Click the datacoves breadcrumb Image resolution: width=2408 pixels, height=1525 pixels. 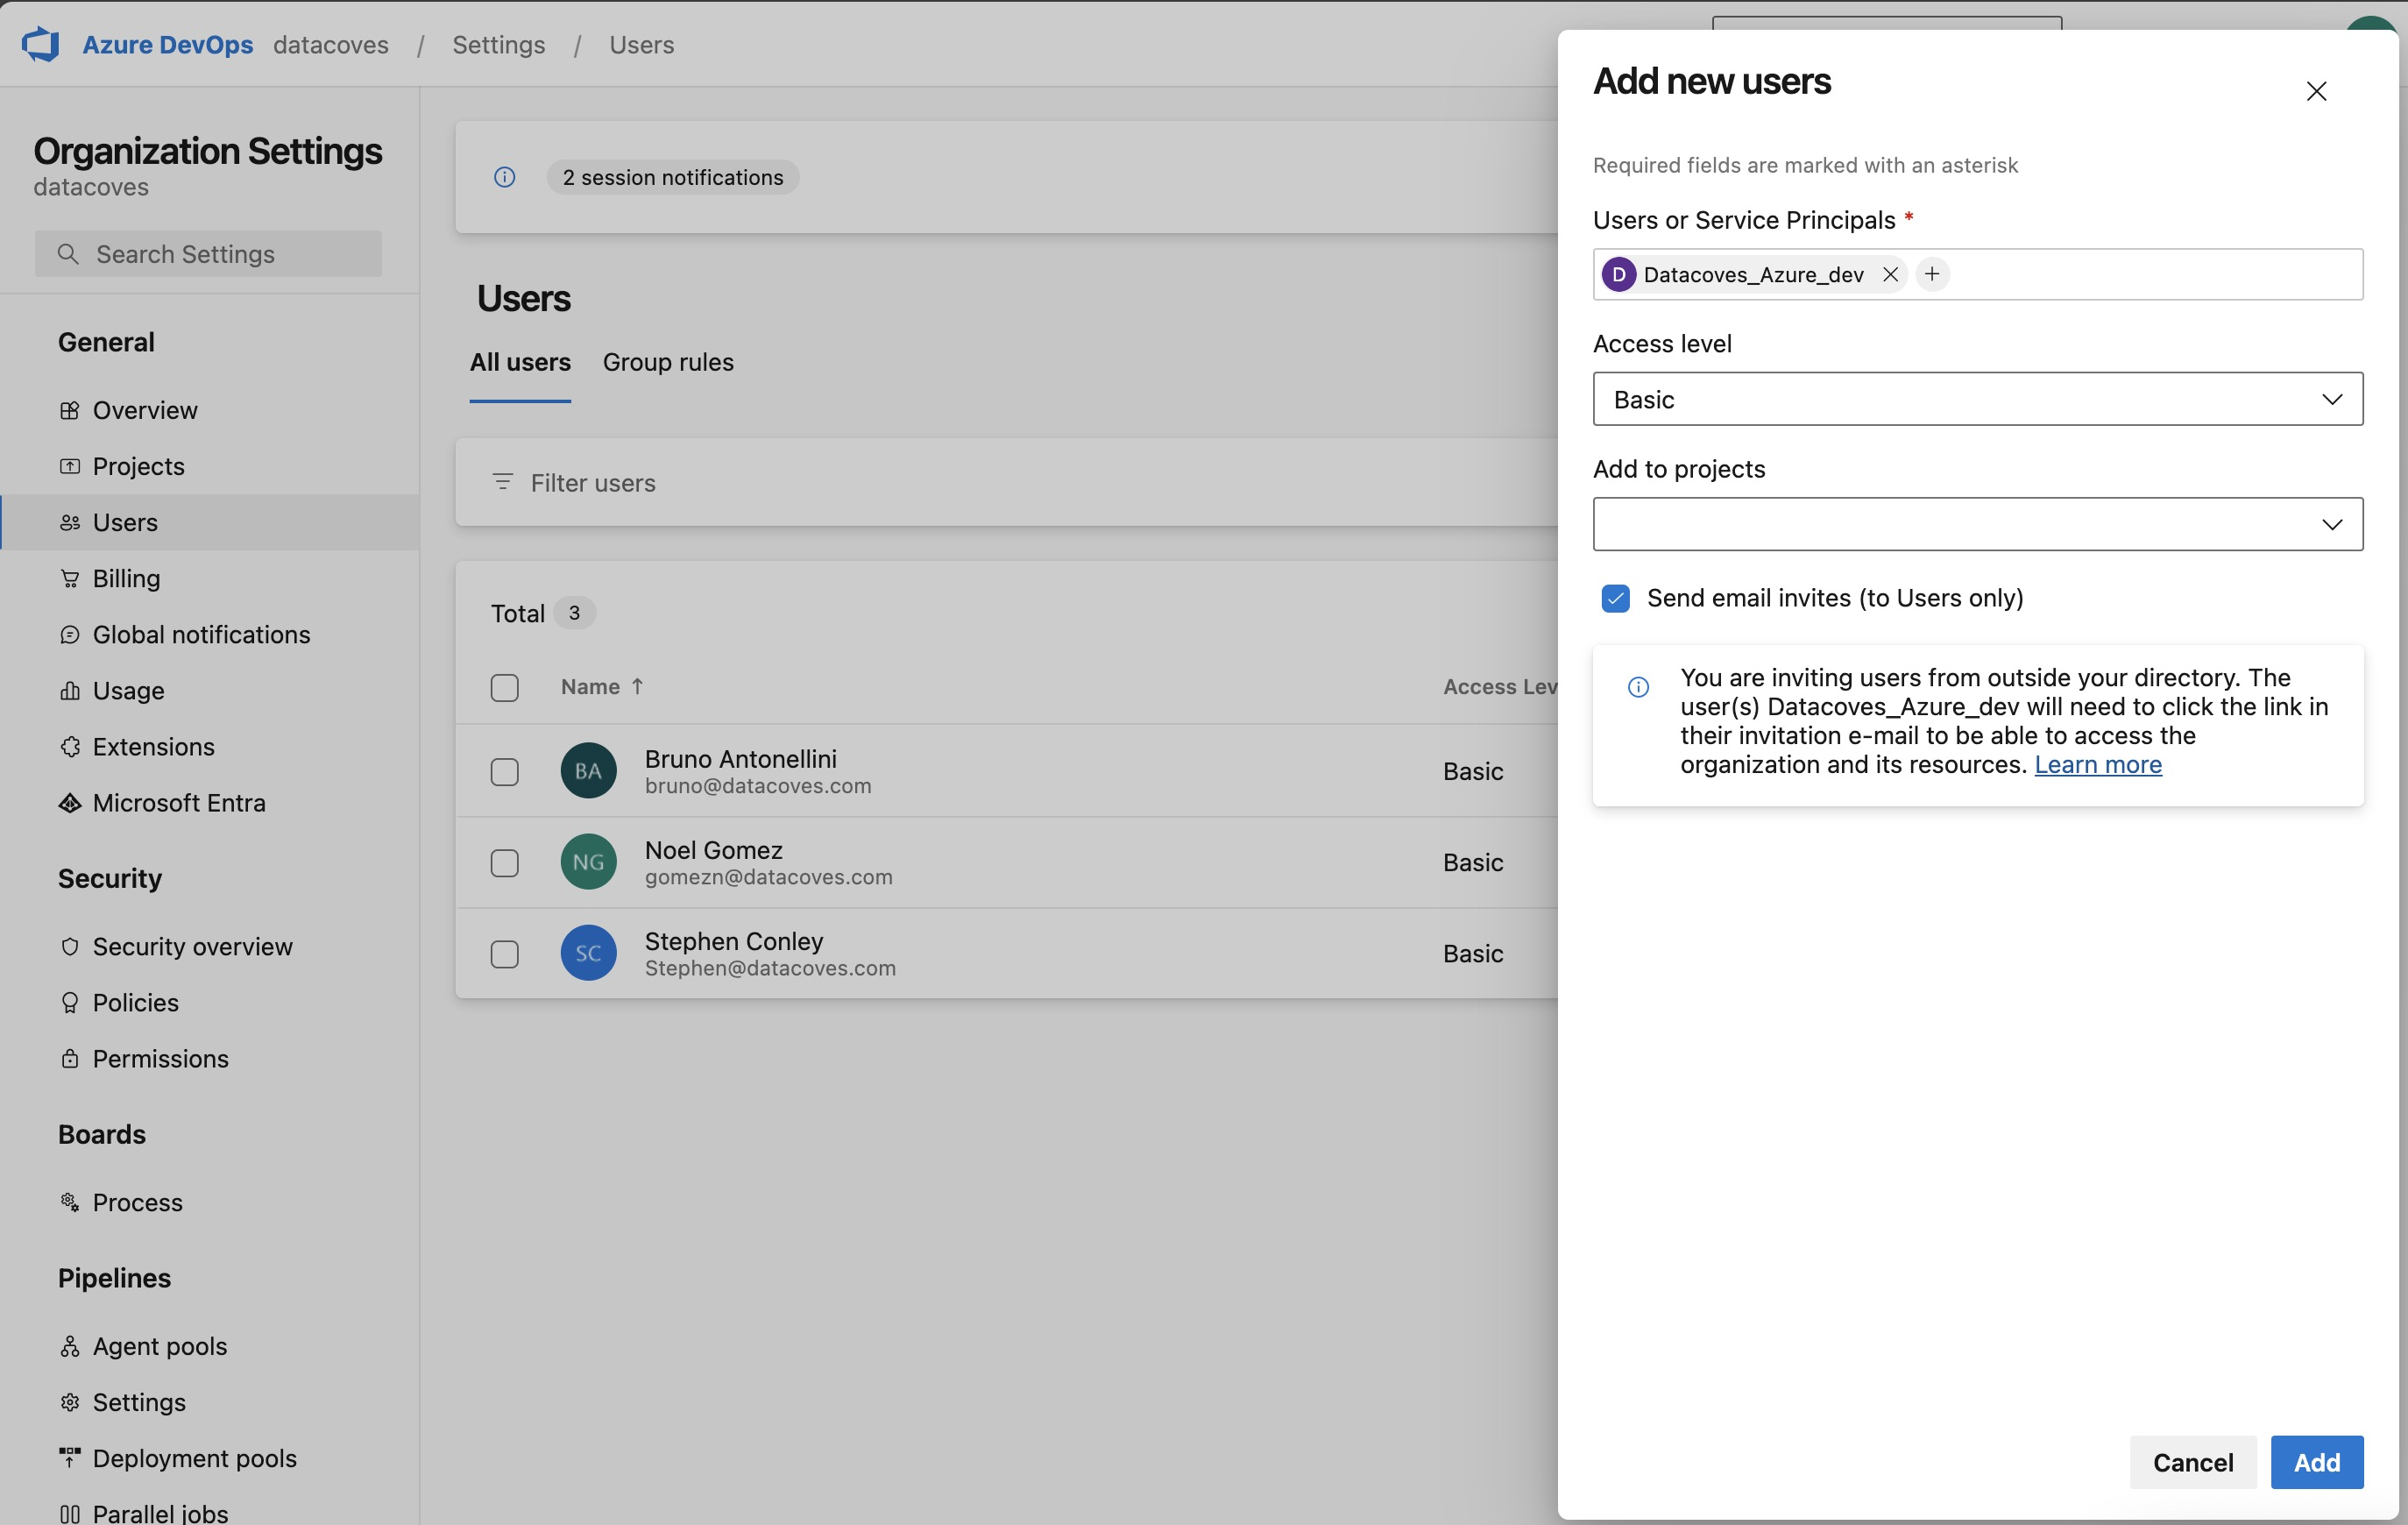point(331,45)
